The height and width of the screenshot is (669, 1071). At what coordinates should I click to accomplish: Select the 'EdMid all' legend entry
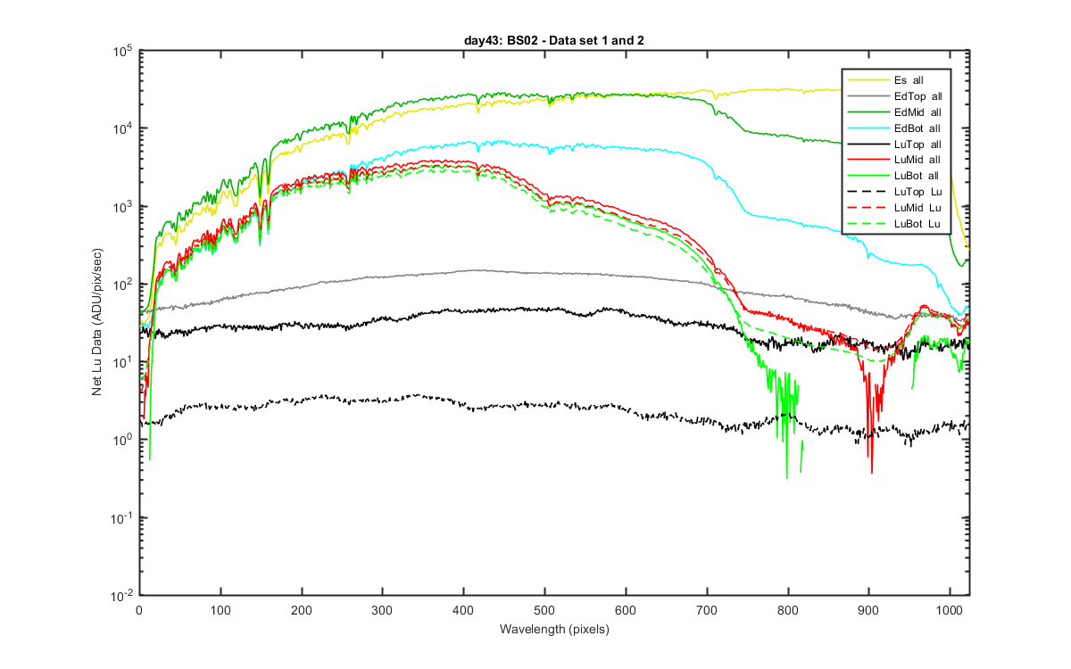tap(896, 112)
